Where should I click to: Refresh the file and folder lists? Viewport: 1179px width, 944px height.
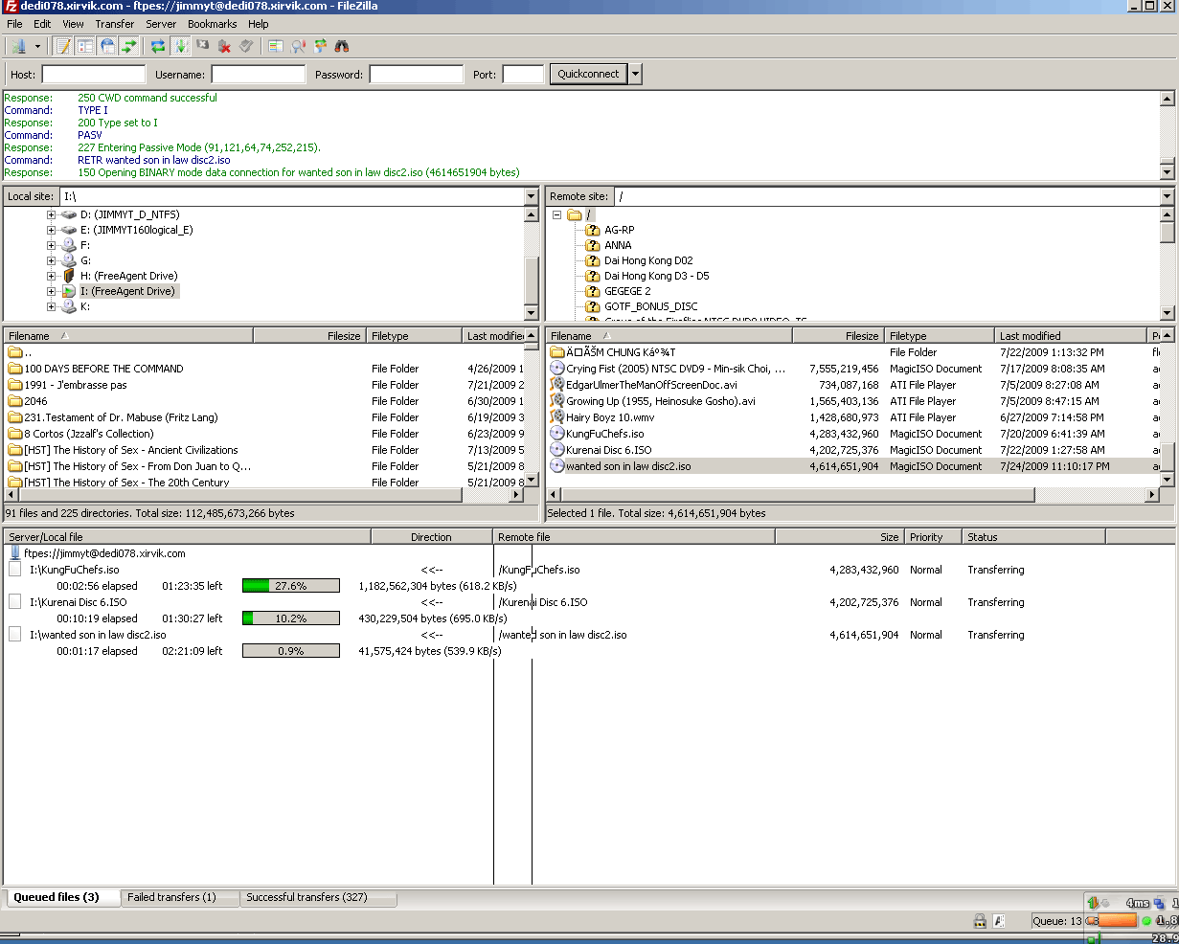pos(158,46)
